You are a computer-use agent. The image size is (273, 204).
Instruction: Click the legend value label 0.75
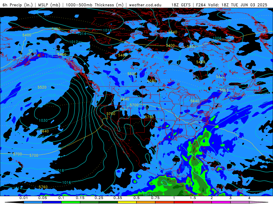(155, 198)
